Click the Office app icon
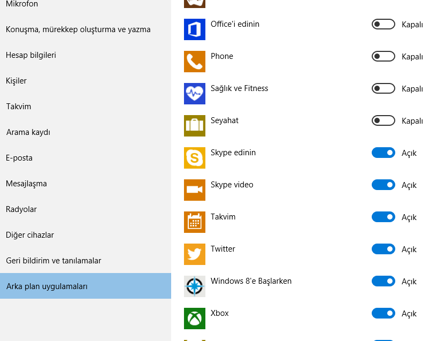The image size is (445, 341). click(x=195, y=29)
